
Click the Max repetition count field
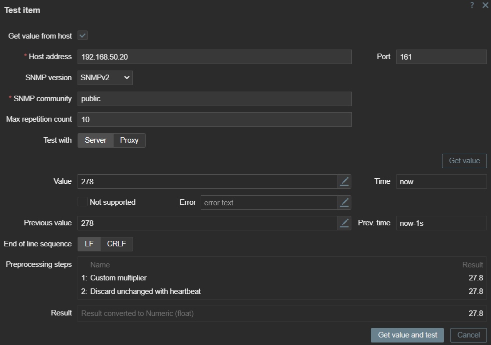(x=214, y=120)
